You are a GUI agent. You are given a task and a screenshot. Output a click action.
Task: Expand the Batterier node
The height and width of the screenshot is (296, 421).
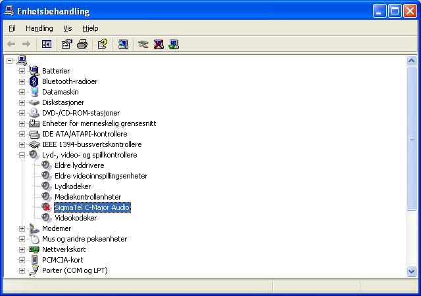22,71
